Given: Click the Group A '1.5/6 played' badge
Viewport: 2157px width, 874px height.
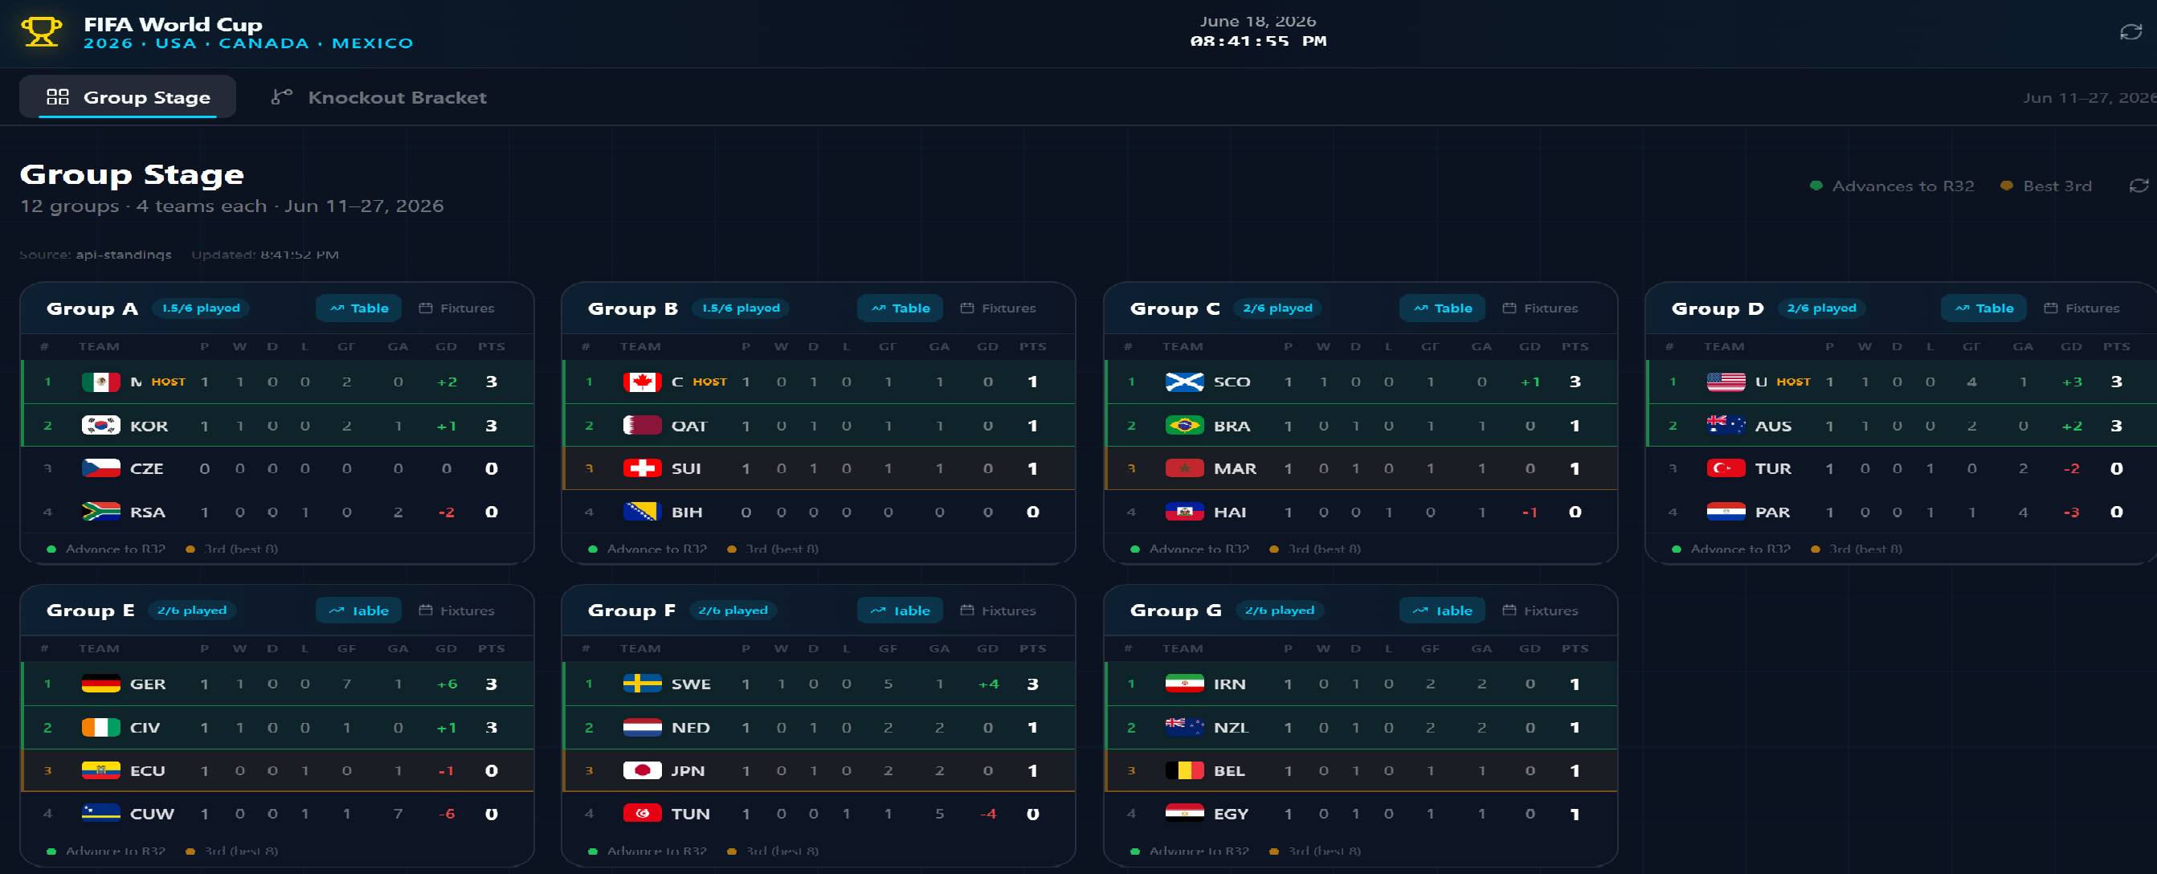Looking at the screenshot, I should coord(201,308).
